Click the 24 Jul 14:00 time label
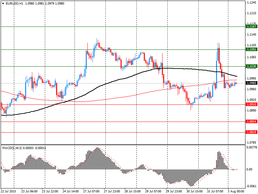 (x=71, y=191)
